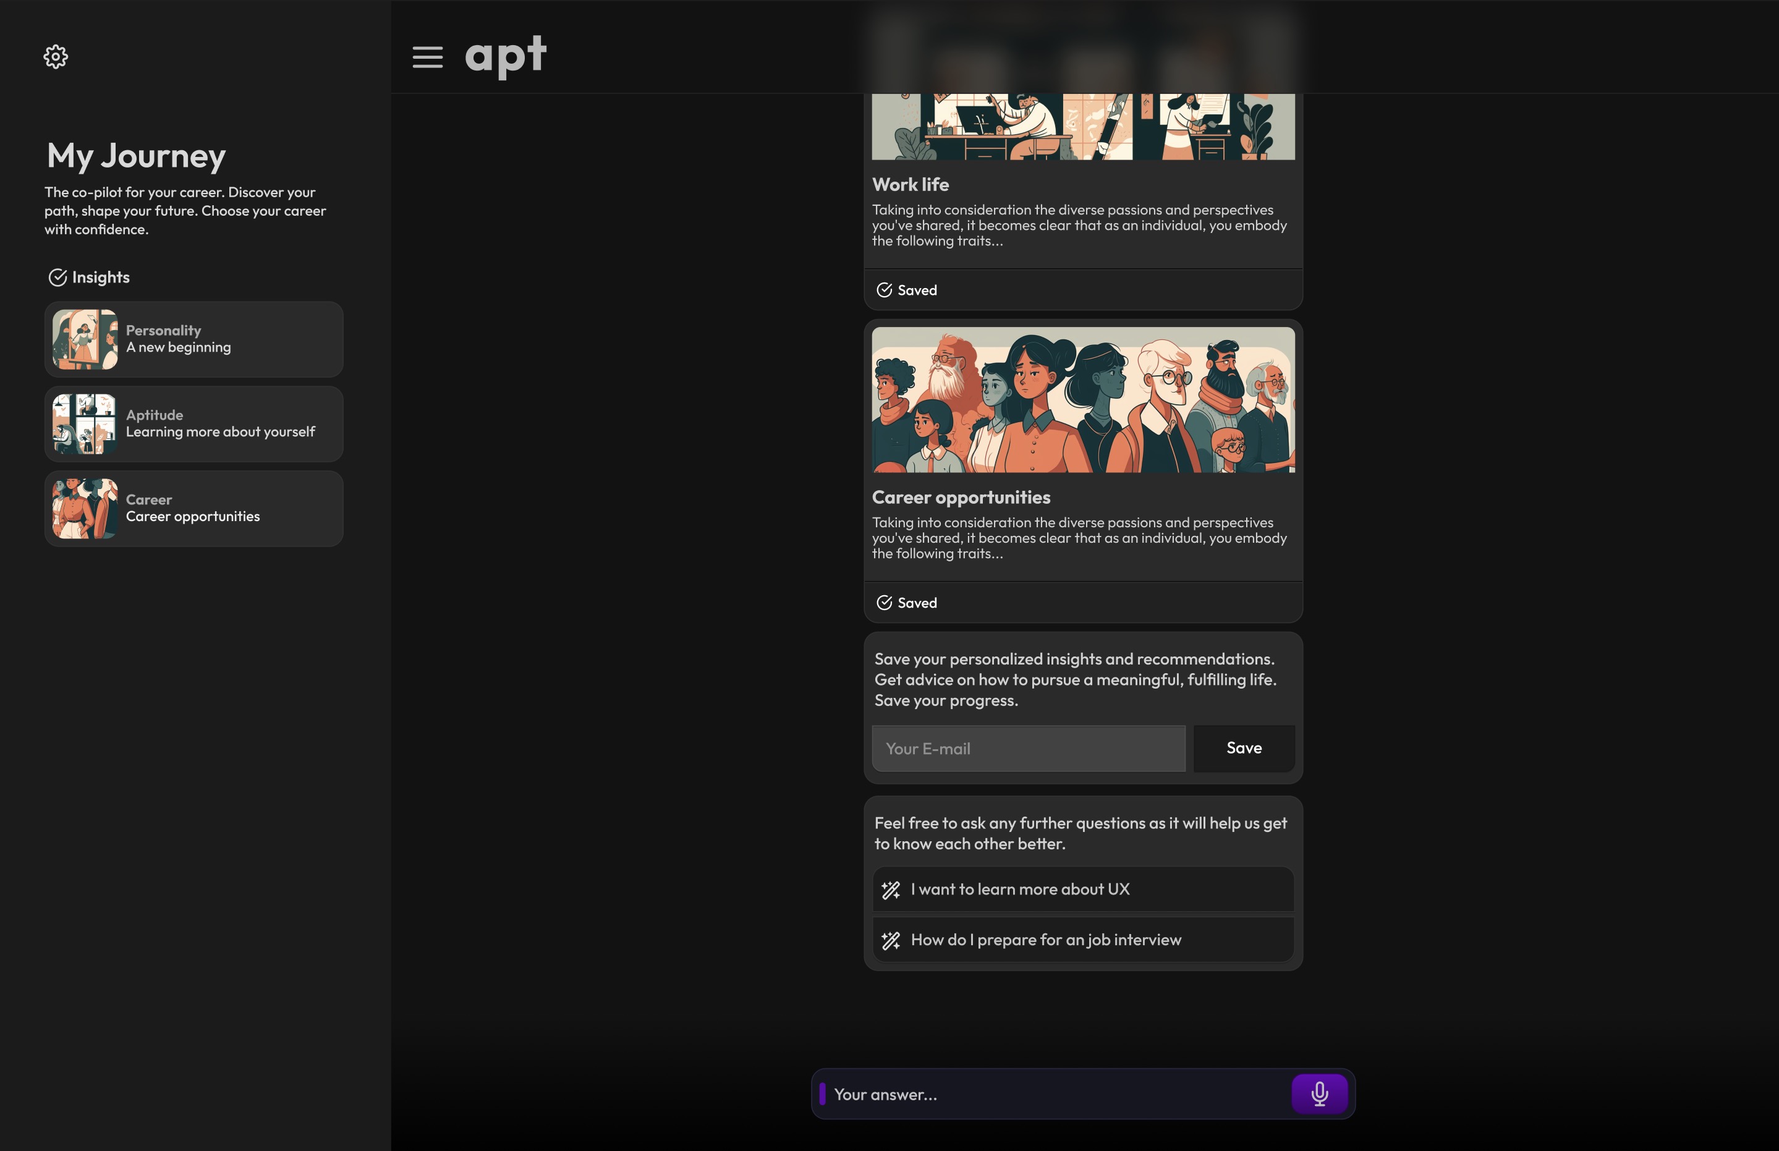Image resolution: width=1779 pixels, height=1151 pixels.
Task: Click the Work life description paragraph
Action: point(1079,225)
